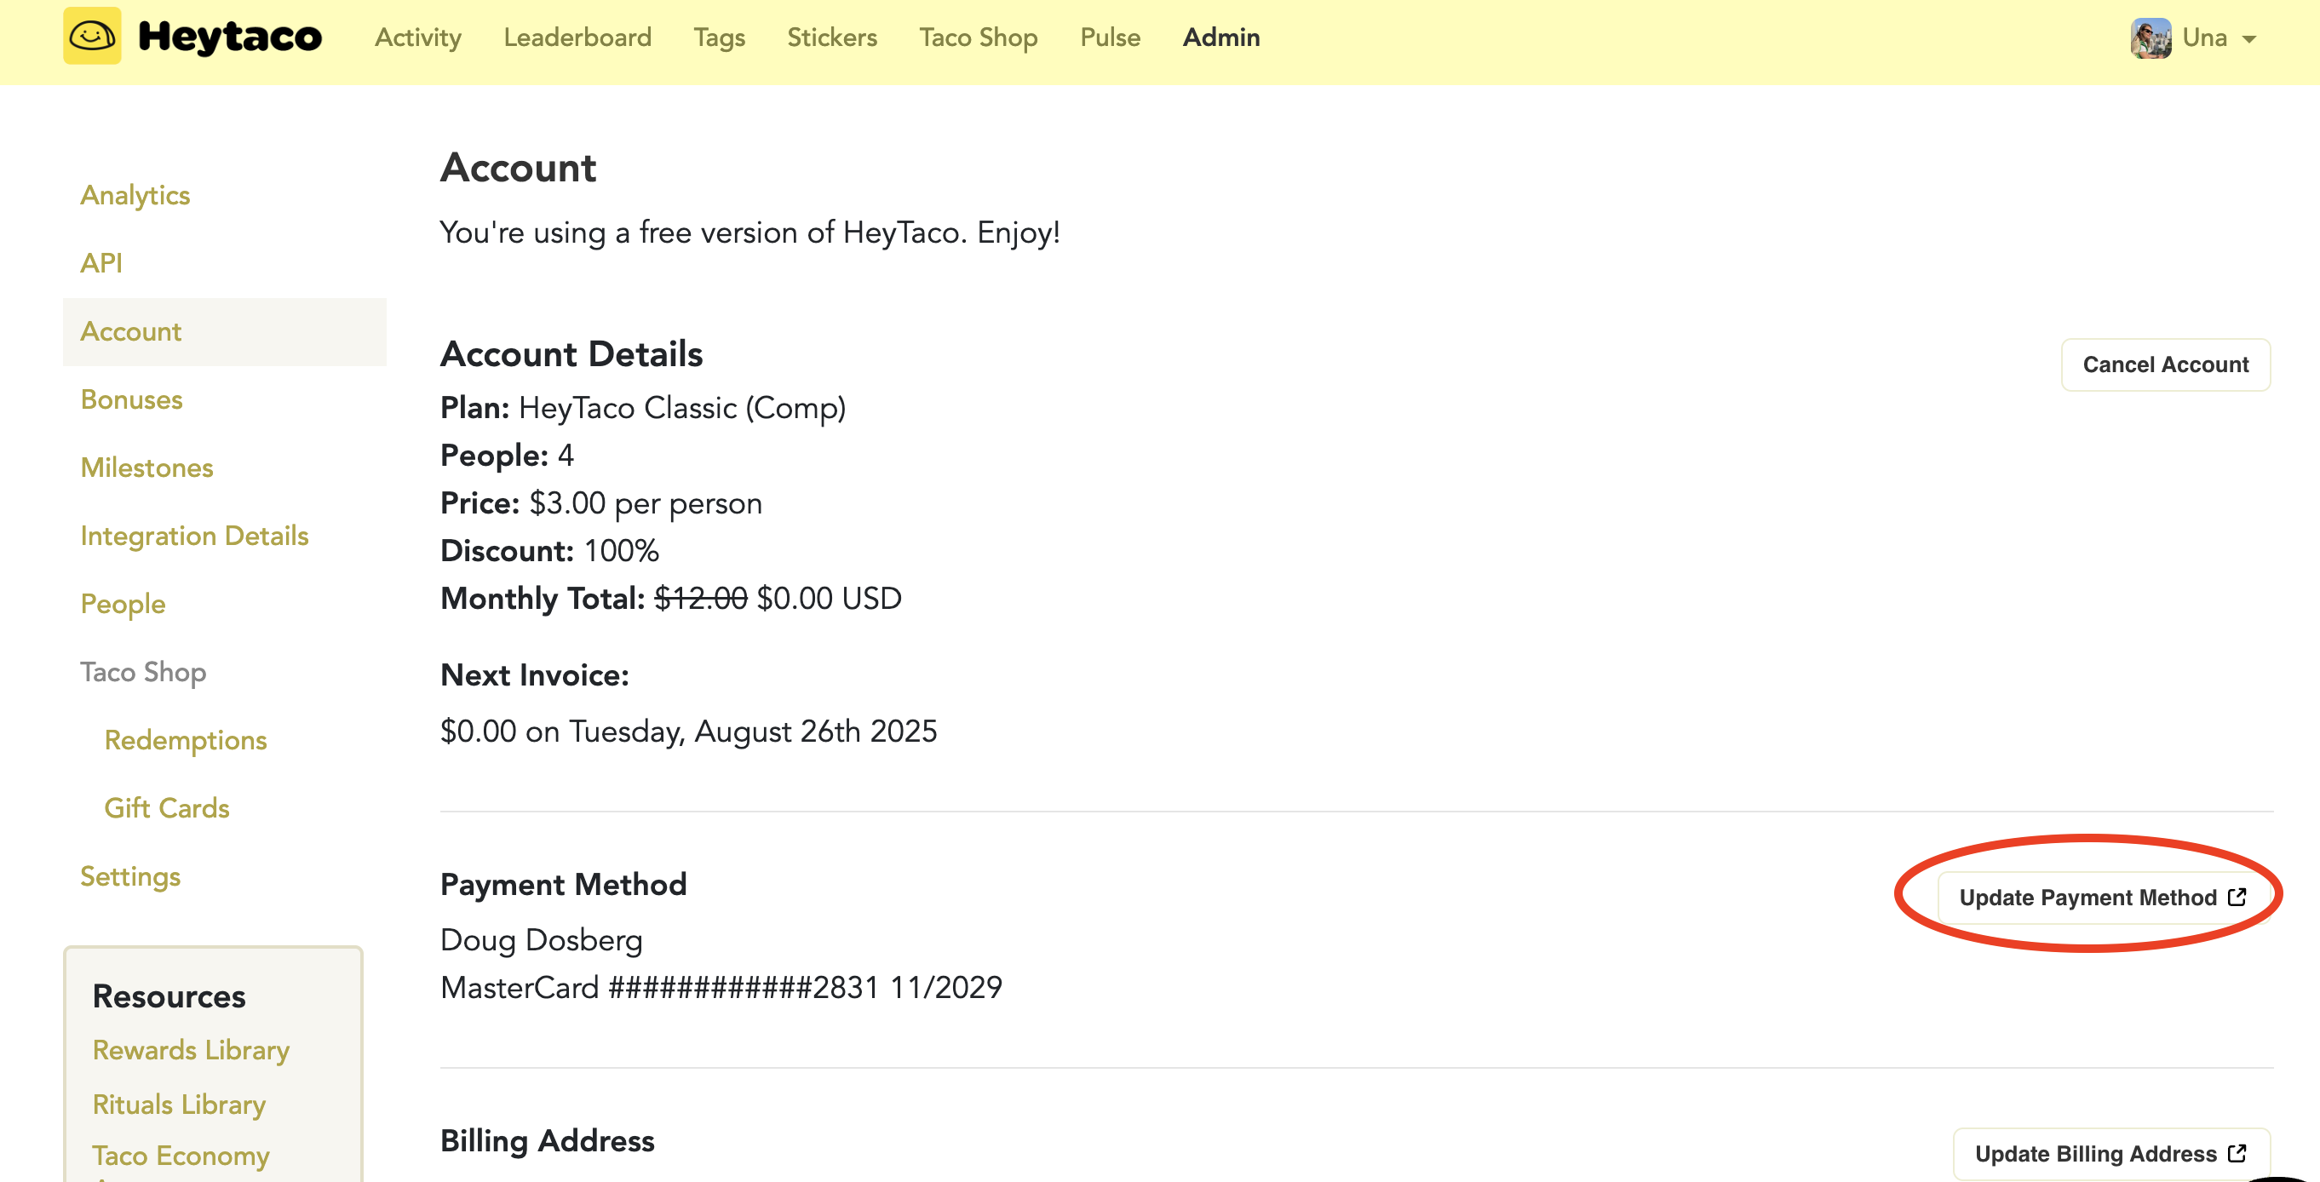This screenshot has height=1182, width=2320.
Task: Open the Taco Economy resource
Action: pos(181,1155)
